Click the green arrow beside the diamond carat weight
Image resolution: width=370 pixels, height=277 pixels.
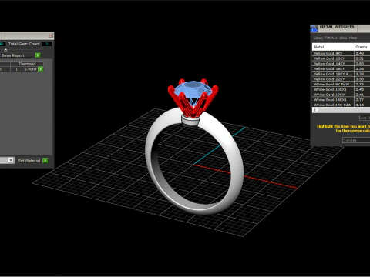click(x=41, y=69)
